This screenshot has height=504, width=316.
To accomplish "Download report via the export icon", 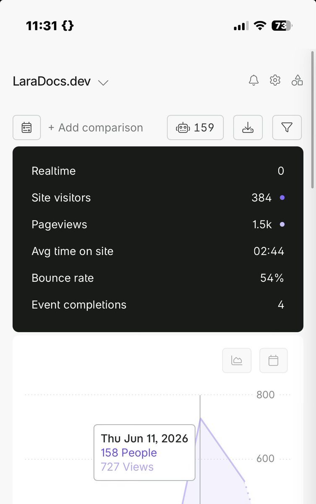I will coord(248,127).
